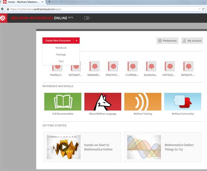Choose Notebook from the create menu
The width and height of the screenshot is (207, 171).
click(x=61, y=48)
